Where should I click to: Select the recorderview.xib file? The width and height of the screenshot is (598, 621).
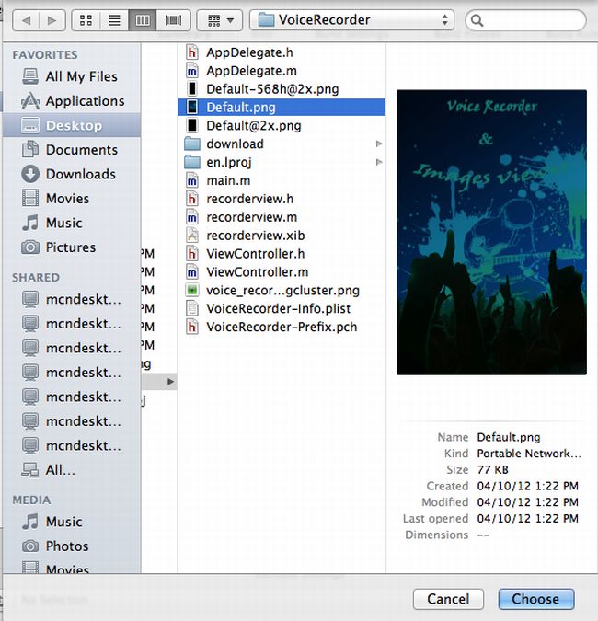282,236
